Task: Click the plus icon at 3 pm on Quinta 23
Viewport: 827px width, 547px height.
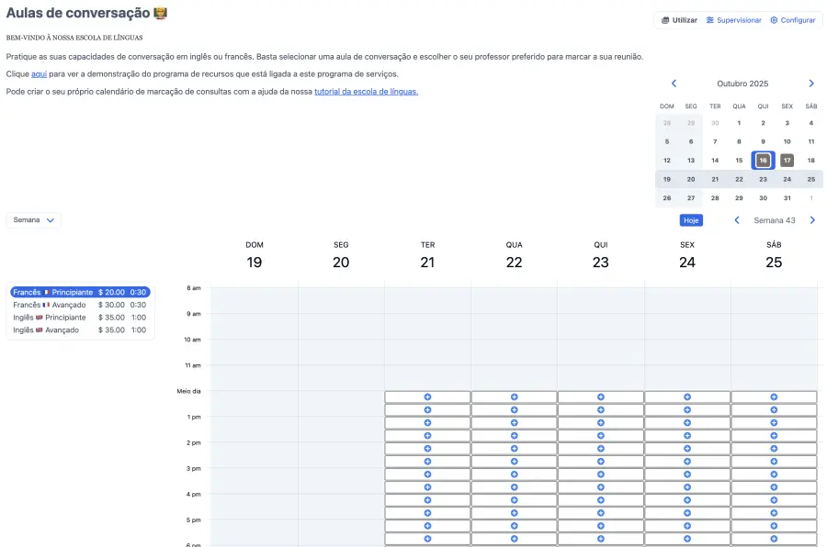Action: tap(601, 474)
